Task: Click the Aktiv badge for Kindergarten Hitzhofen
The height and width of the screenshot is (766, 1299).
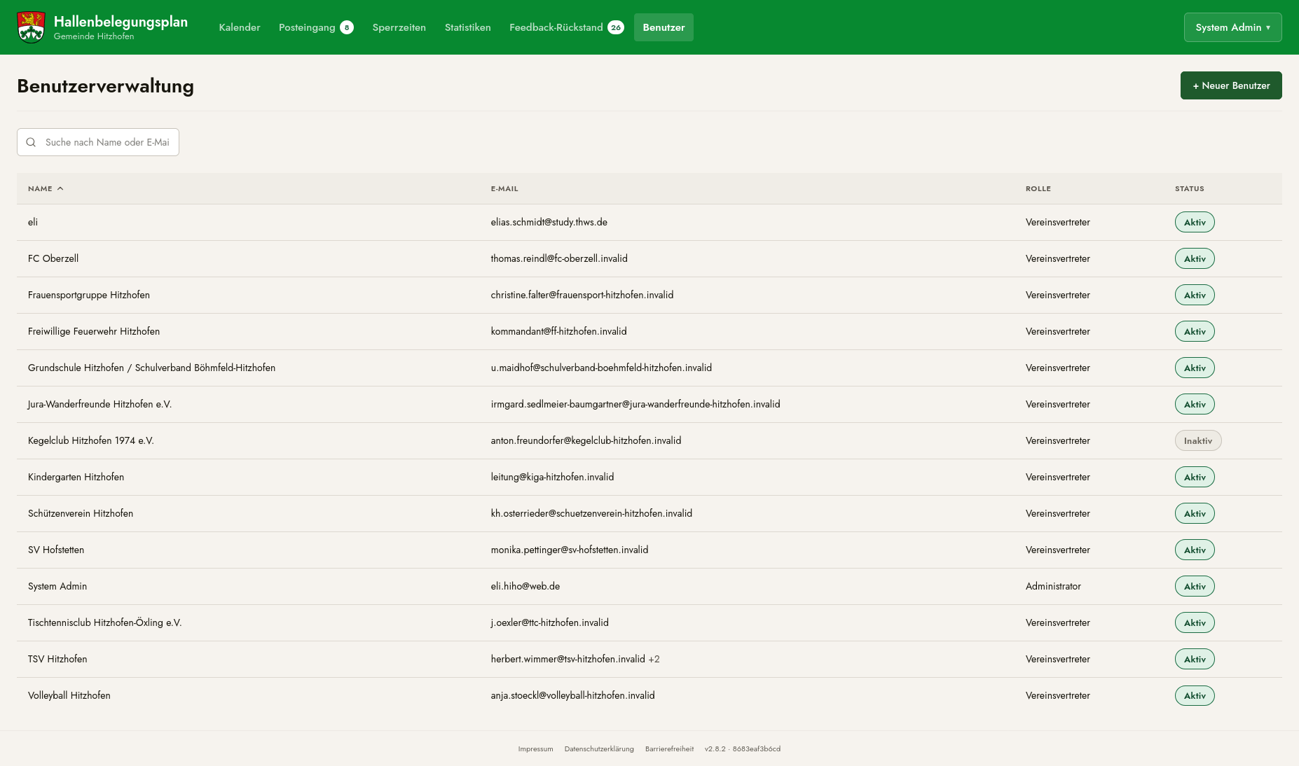Action: tap(1195, 477)
